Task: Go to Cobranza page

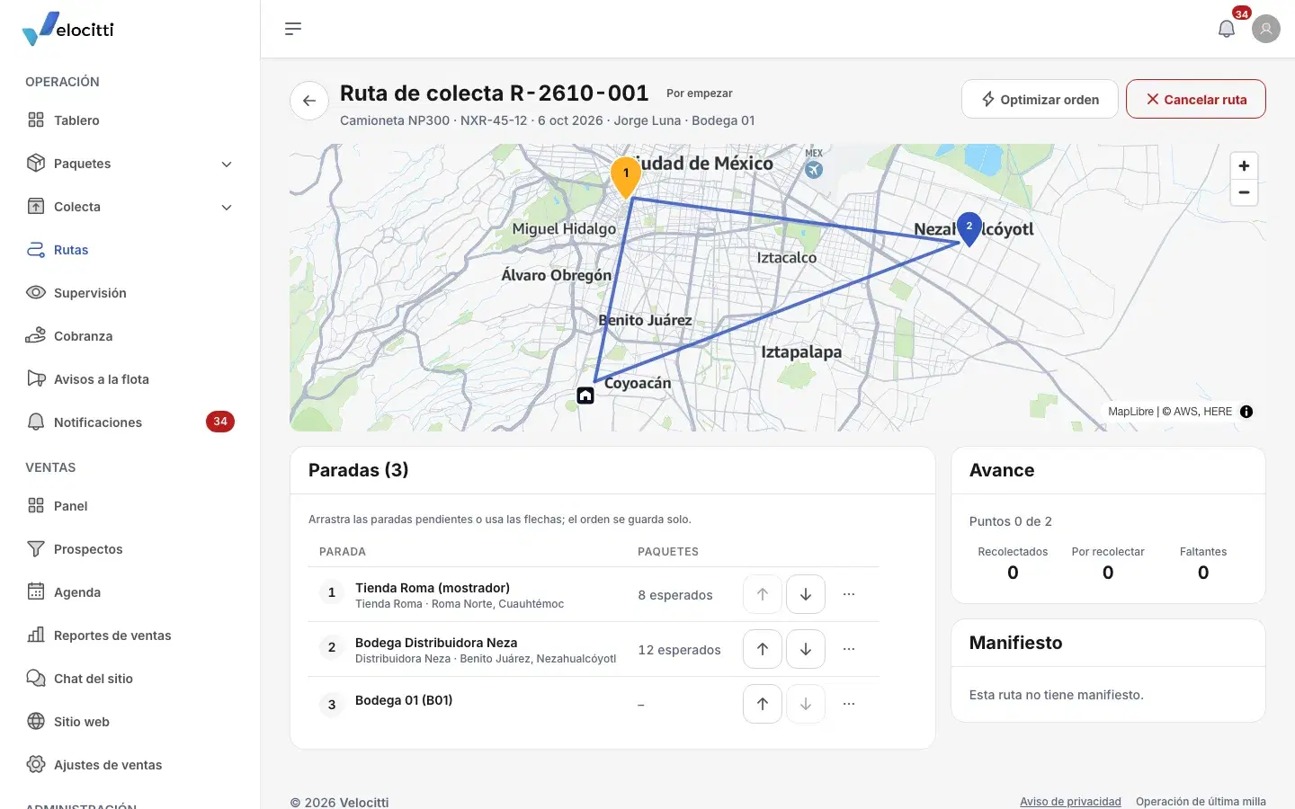Action: pos(130,336)
